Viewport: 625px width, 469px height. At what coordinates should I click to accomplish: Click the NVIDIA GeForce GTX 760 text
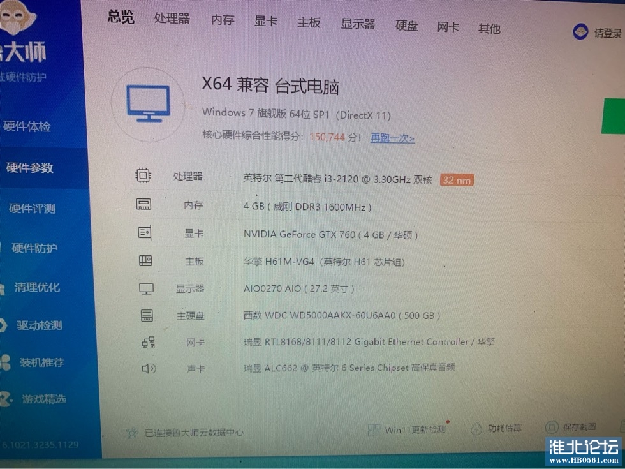point(330,235)
